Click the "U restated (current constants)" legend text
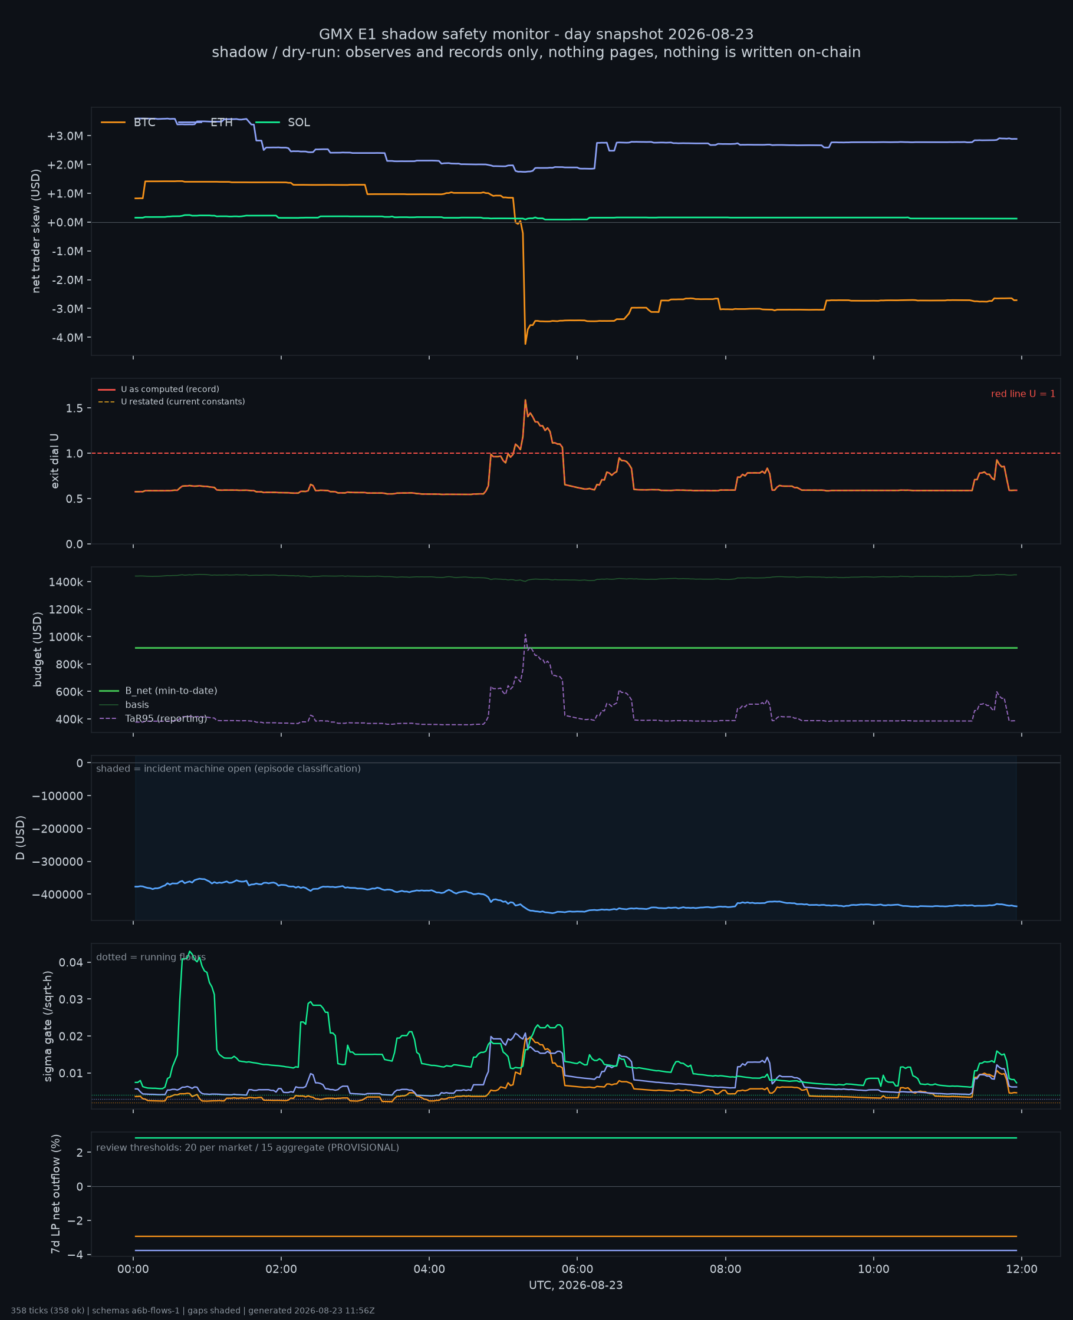The image size is (1073, 1320). [183, 402]
